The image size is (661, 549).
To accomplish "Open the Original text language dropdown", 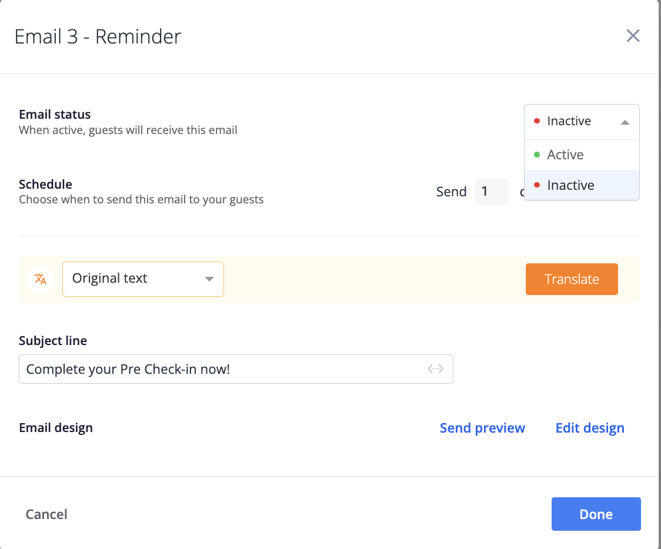I will coord(143,279).
